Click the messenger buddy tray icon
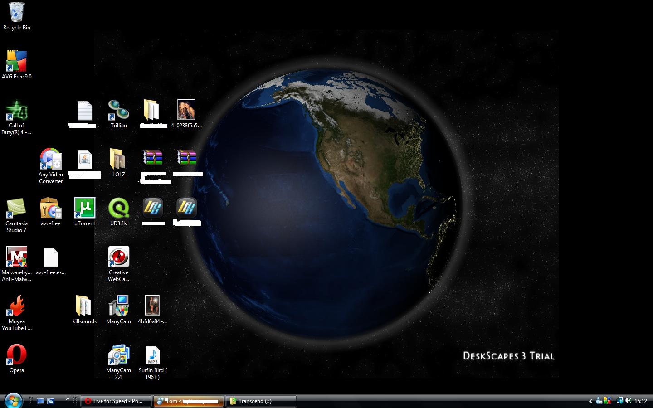 tap(599, 401)
